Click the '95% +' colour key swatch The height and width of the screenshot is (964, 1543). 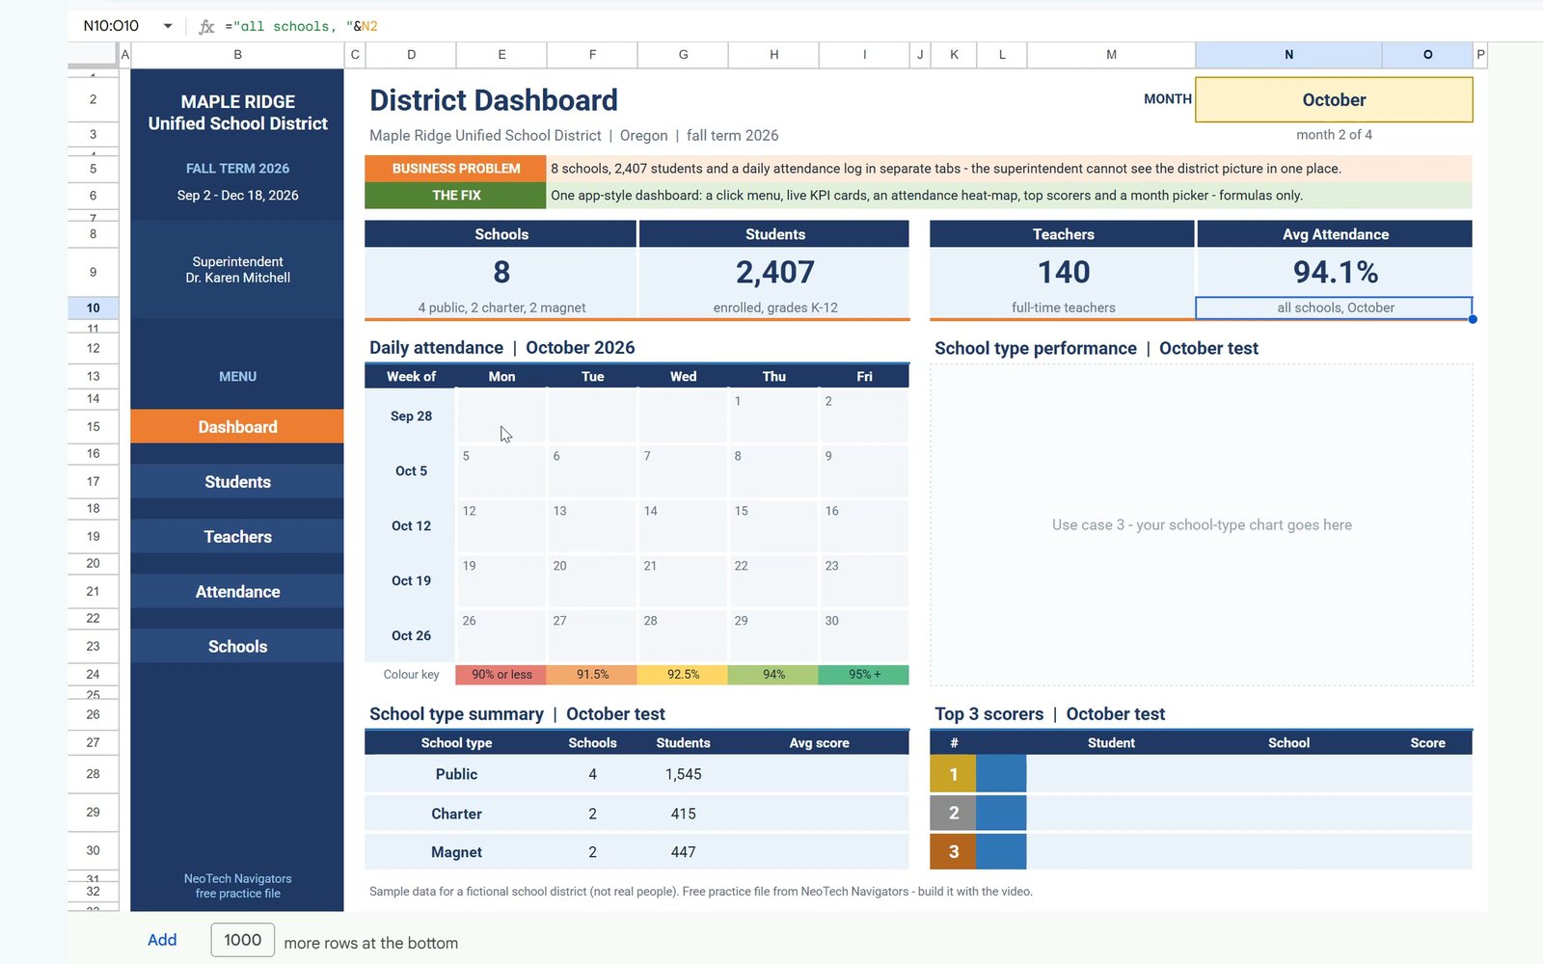pyautogui.click(x=864, y=675)
